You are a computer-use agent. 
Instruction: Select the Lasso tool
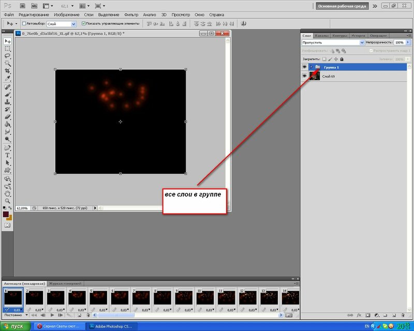(x=7, y=56)
